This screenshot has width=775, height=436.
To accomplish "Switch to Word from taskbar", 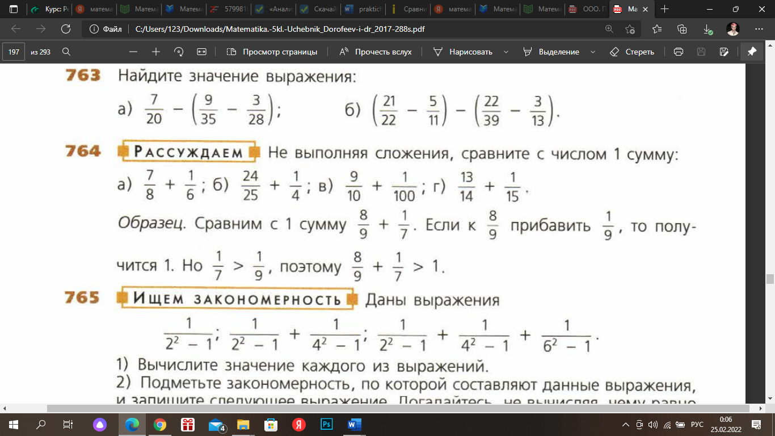I will (354, 424).
